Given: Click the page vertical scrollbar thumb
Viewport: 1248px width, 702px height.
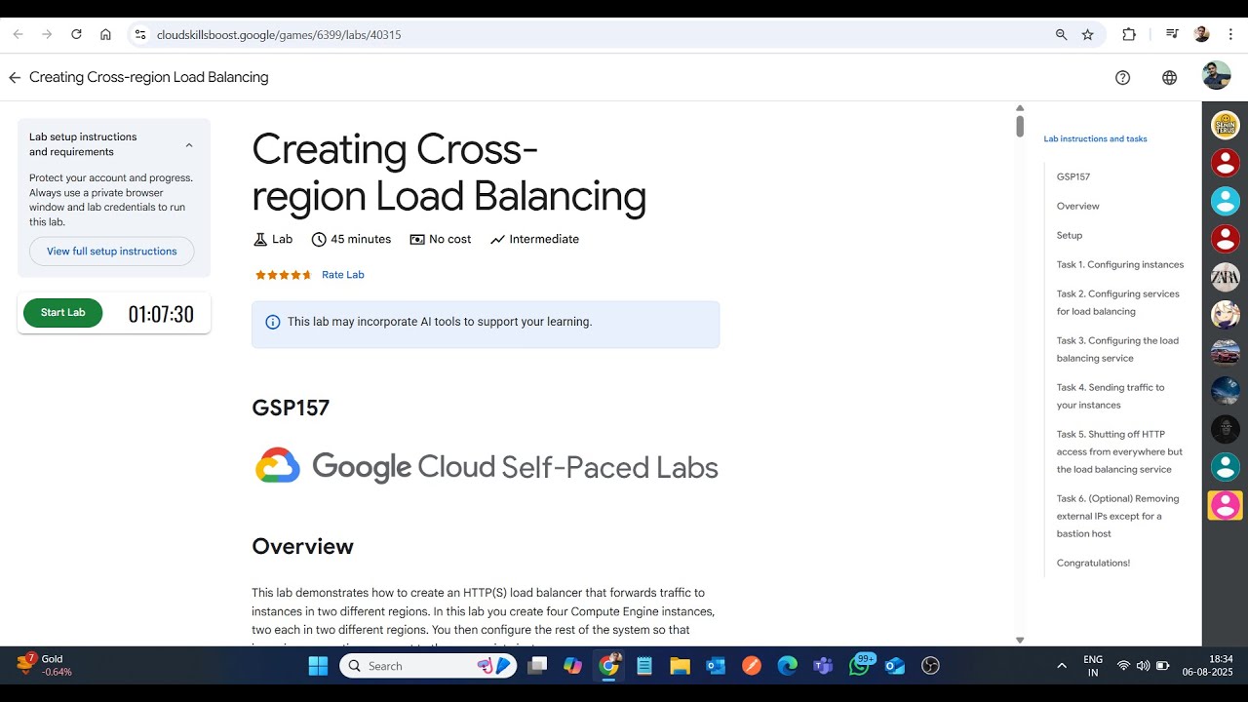Looking at the screenshot, I should [x=1020, y=126].
